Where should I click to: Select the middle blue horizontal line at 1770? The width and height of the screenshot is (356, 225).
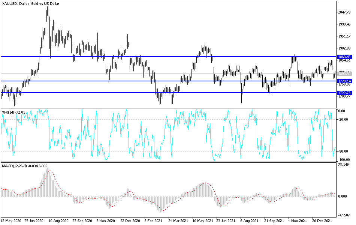tap(169, 81)
